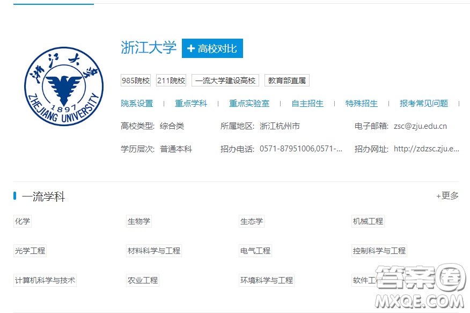Select the 211院校 tag

point(171,81)
